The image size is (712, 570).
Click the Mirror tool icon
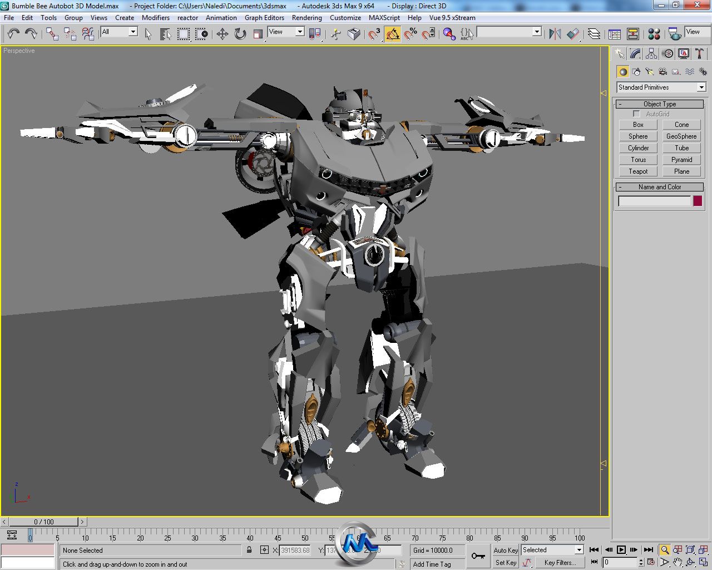[555, 34]
